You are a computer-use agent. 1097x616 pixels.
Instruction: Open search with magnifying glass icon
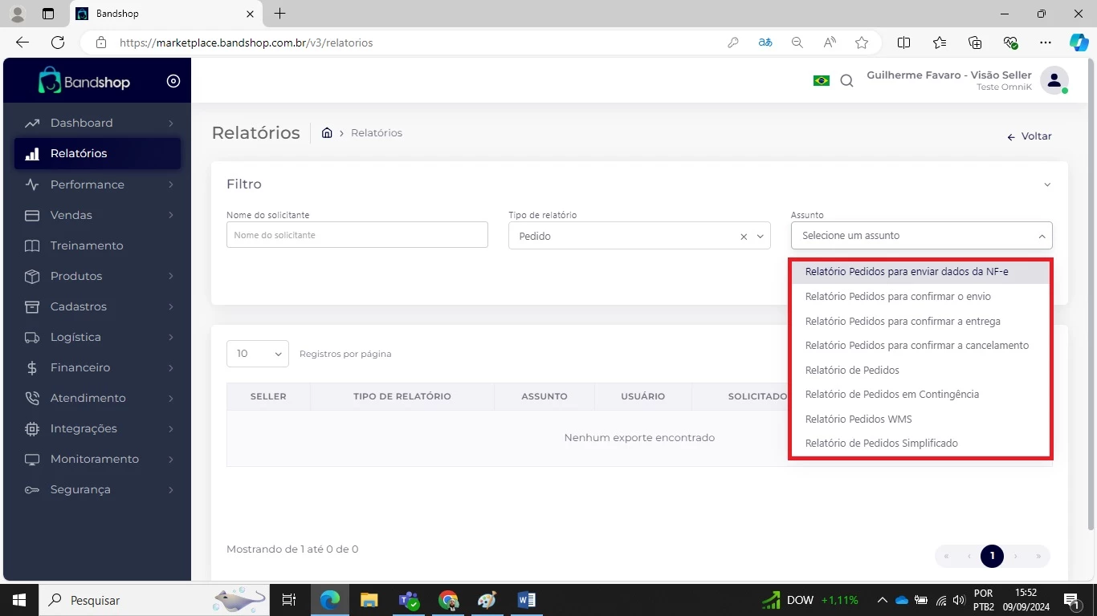(846, 81)
